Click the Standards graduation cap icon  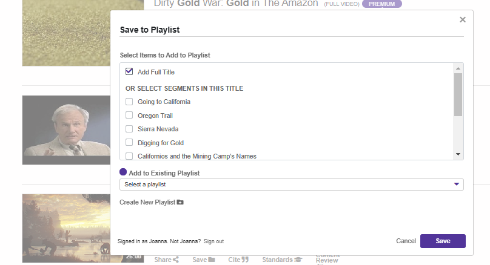tap(298, 260)
